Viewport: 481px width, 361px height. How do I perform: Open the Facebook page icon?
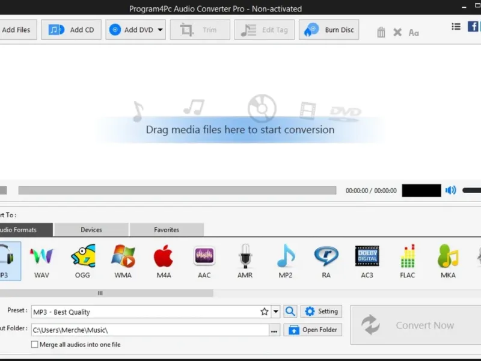tap(473, 26)
